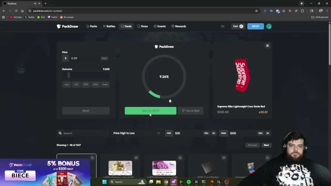
Task: Open Chrome three-dot menu
Action: pos(327,11)
